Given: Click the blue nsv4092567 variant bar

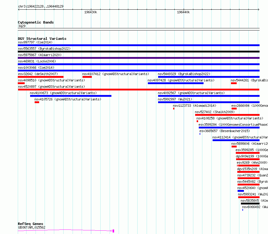Looking at the screenshot, I should [x=209, y=96].
